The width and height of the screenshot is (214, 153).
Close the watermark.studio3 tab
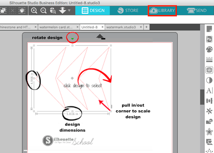141,27
